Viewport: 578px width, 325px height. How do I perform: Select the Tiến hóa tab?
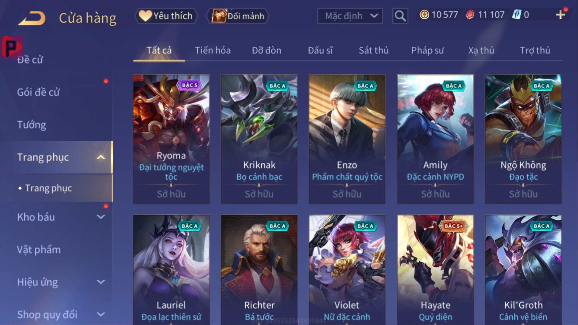213,50
